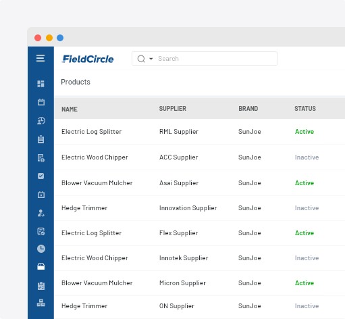
Task: Click the ON Supplier cell
Action: pos(177,306)
